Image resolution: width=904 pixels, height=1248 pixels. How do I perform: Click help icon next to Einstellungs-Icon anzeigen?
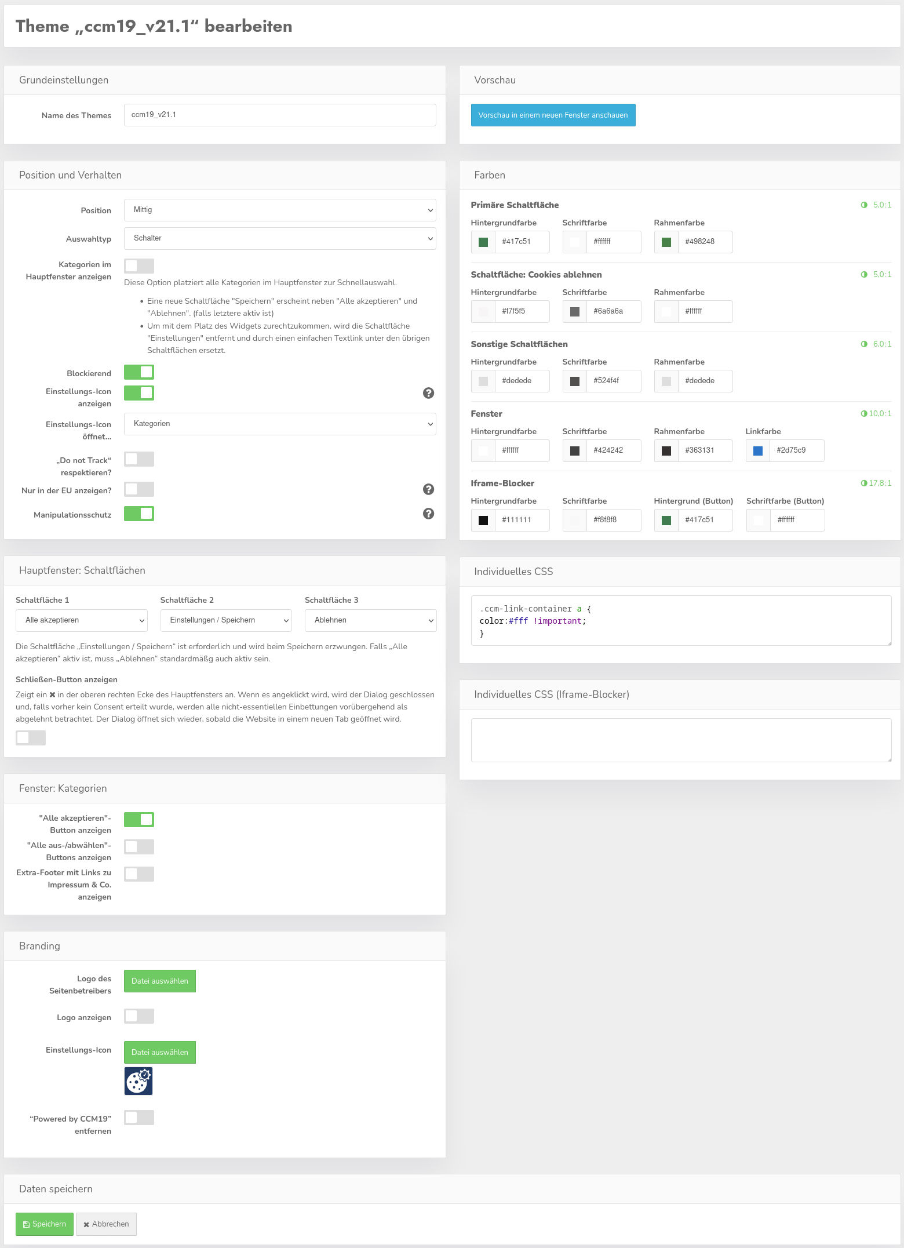coord(428,393)
